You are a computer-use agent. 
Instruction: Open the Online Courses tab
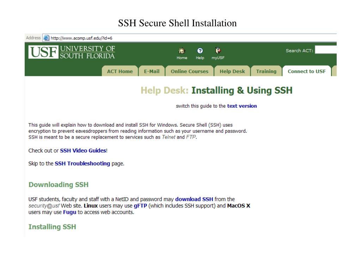189,71
